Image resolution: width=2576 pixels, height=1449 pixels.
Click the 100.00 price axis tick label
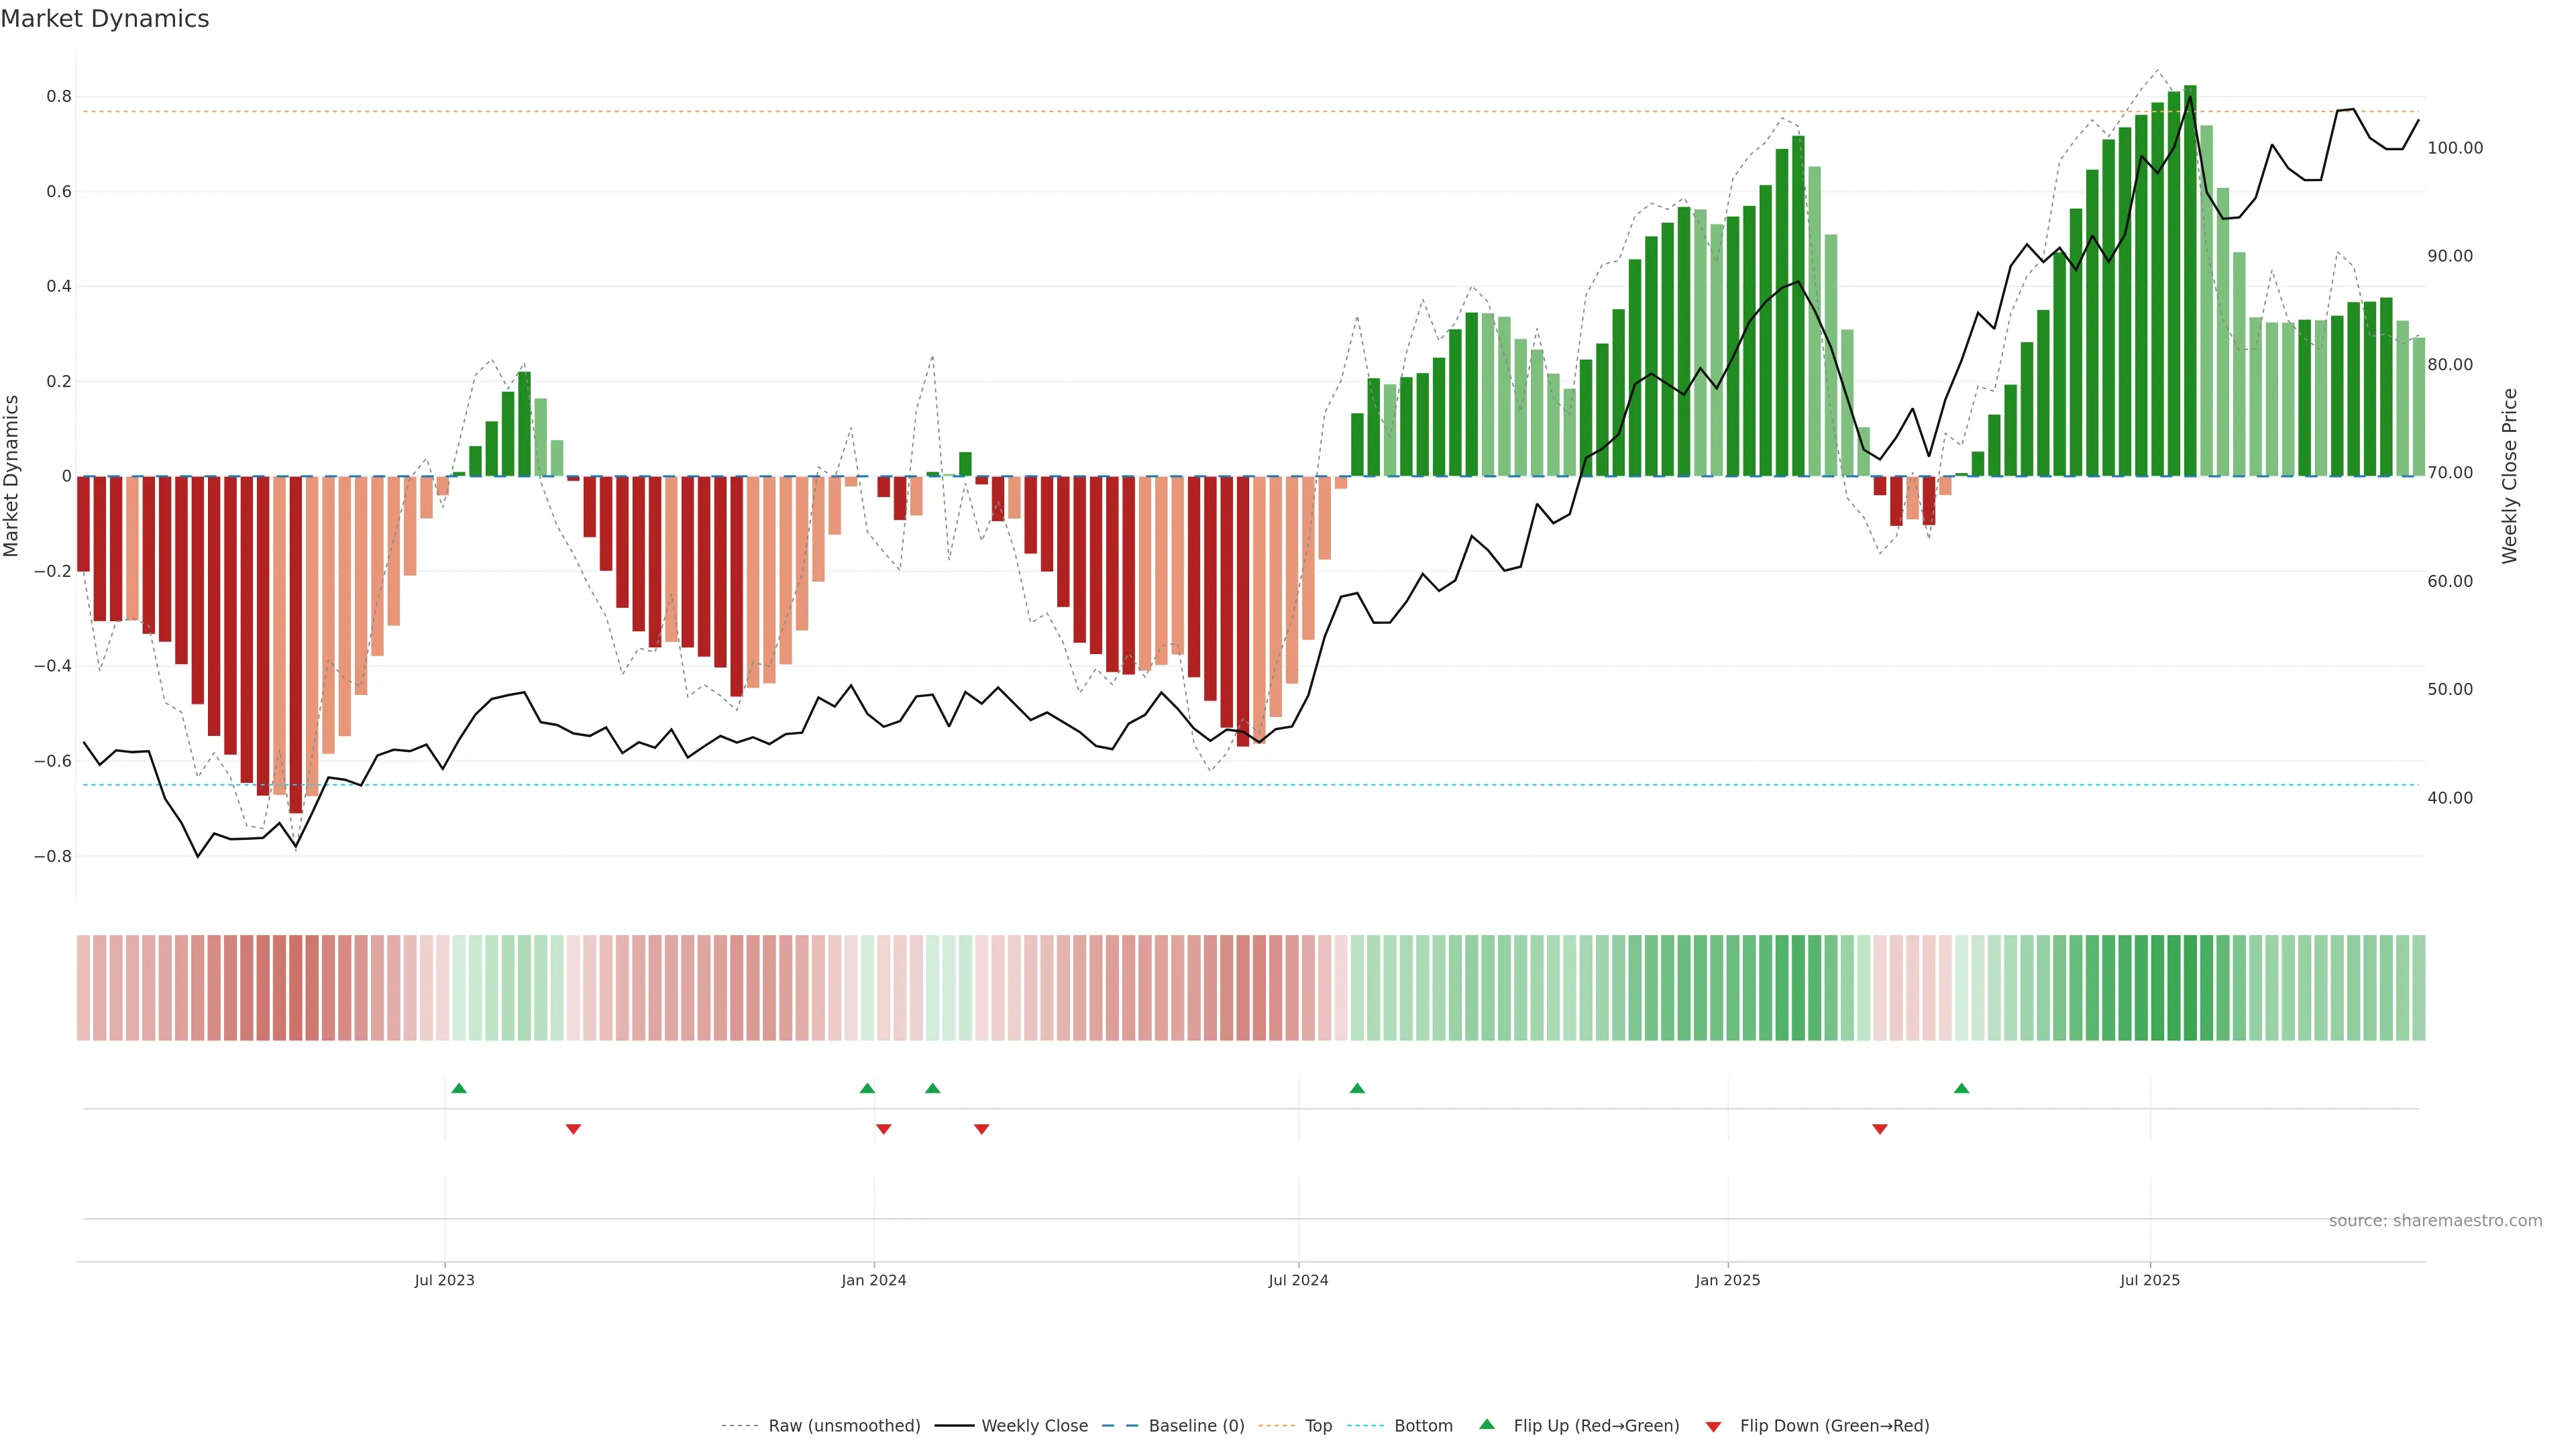[x=2455, y=148]
